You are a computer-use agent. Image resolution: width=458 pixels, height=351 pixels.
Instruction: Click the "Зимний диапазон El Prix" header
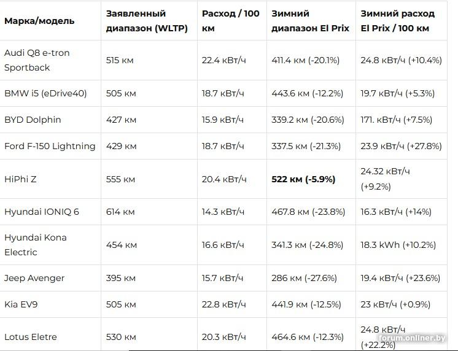310,21
